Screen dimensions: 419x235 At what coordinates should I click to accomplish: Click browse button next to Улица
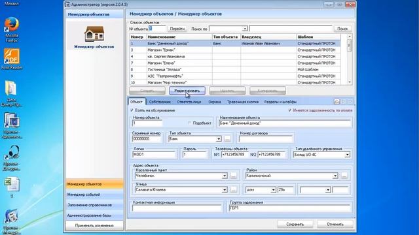click(234, 190)
